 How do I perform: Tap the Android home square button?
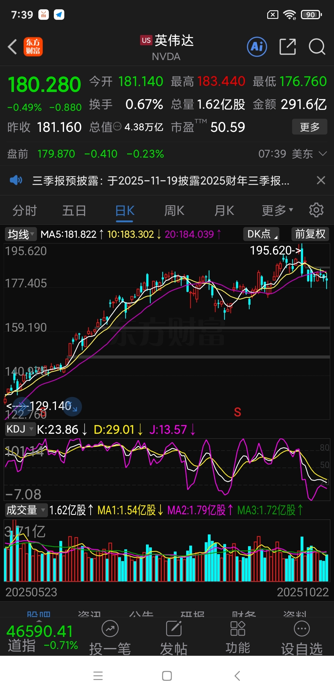coord(167,676)
